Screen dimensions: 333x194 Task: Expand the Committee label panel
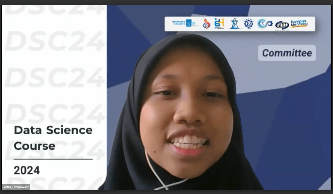tap(287, 53)
